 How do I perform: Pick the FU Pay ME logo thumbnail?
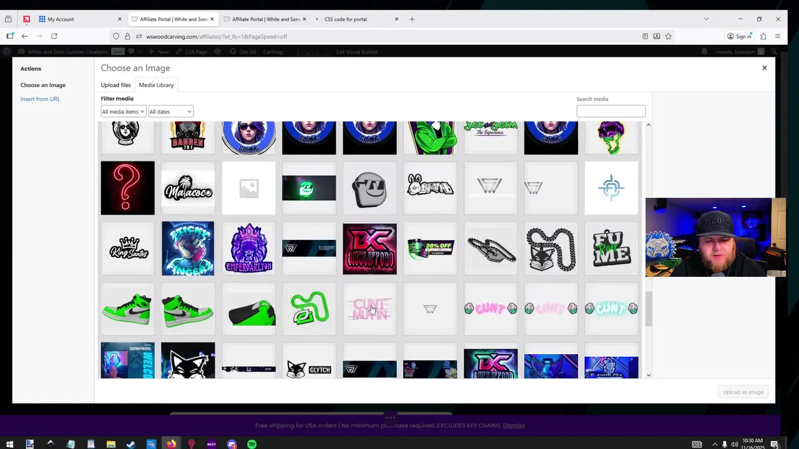[x=612, y=249]
